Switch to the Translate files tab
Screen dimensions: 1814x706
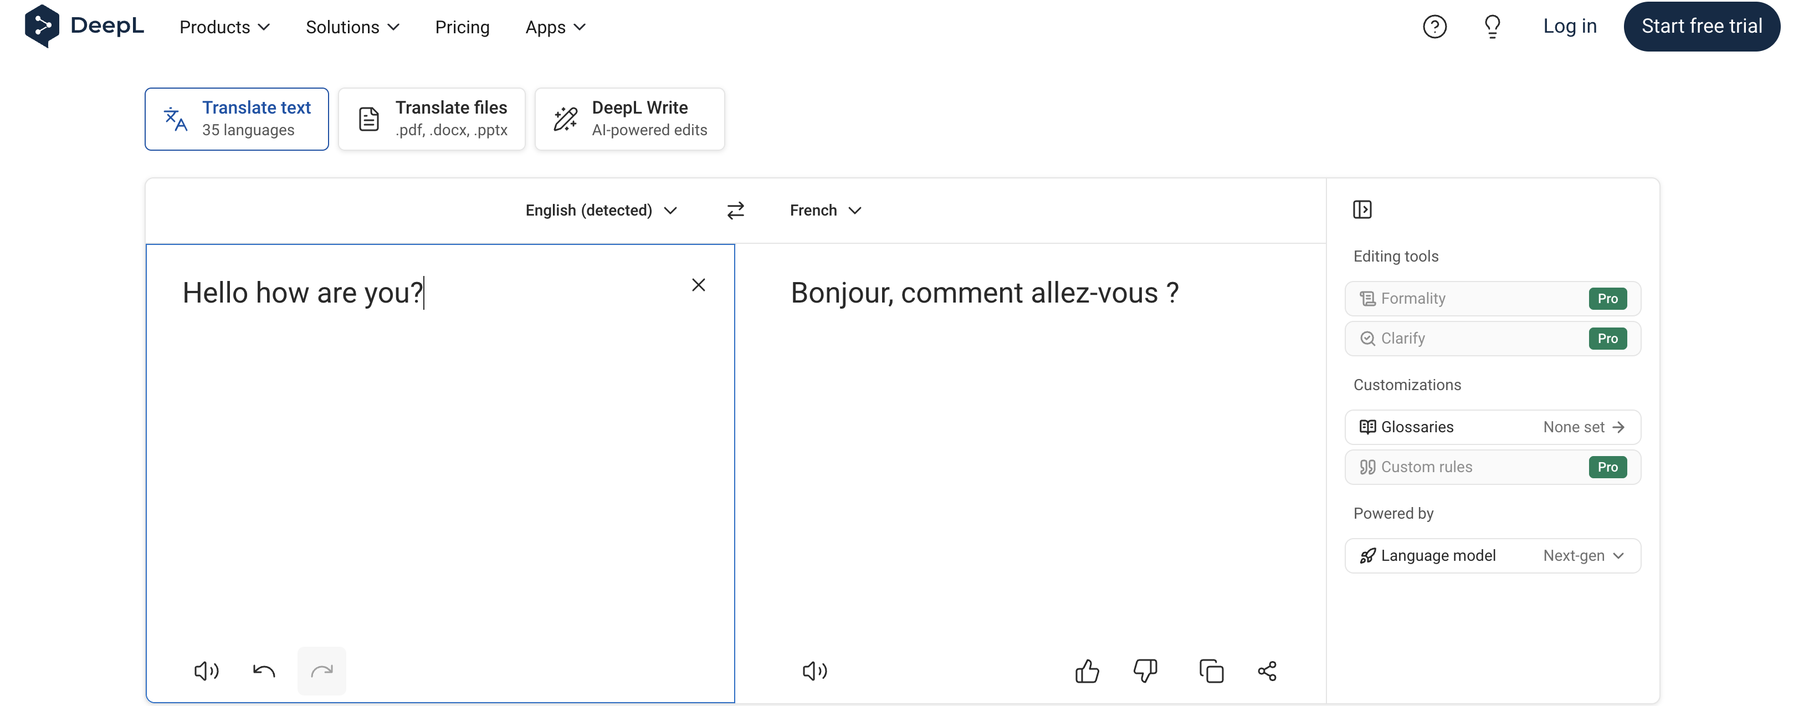click(x=432, y=119)
